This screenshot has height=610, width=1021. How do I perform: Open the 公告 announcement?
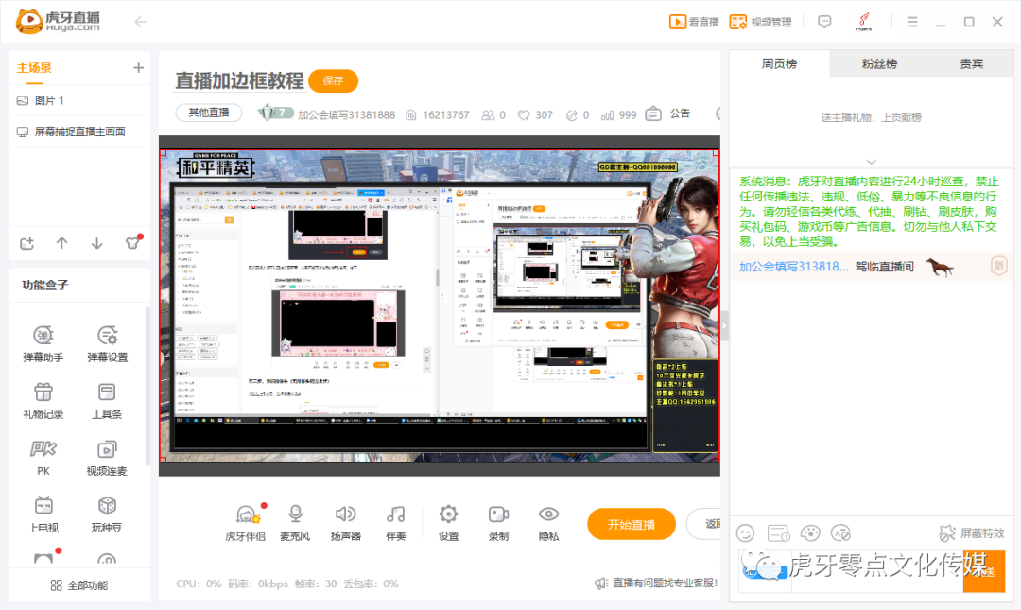point(667,113)
